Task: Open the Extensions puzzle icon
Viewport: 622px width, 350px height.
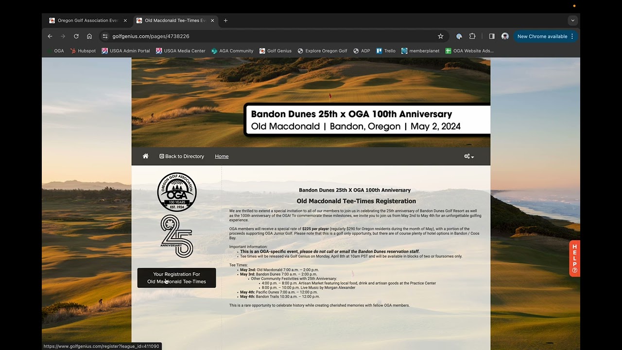Action: pos(472,36)
